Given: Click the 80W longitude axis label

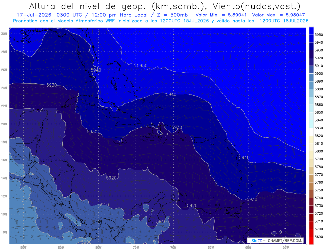Looking at the screenshot, I should pos(98,248).
